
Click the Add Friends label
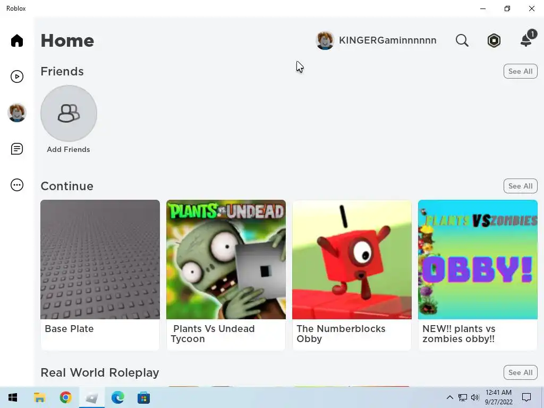pos(69,149)
